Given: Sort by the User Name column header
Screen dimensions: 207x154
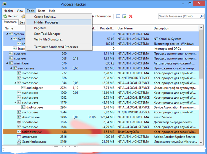Looking at the screenshot, I should coord(134,28).
